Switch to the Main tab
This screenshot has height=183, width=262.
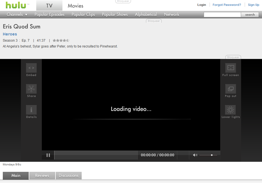tap(16, 176)
